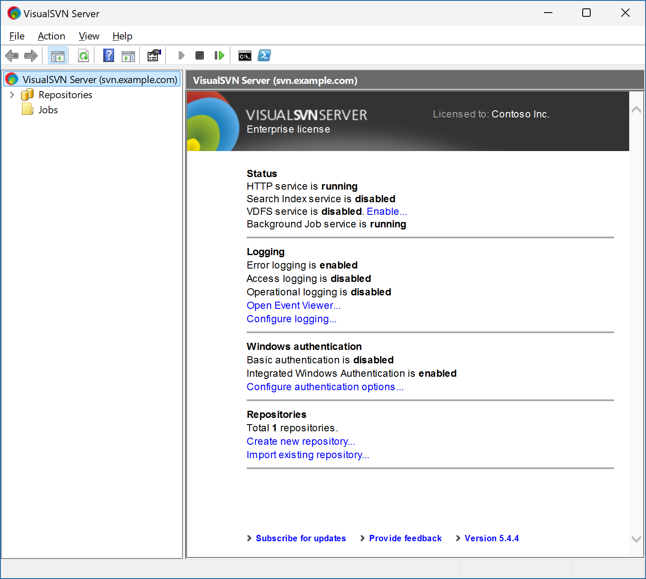646x579 pixels.
Task: Select the Jobs tree item
Action: click(x=48, y=110)
